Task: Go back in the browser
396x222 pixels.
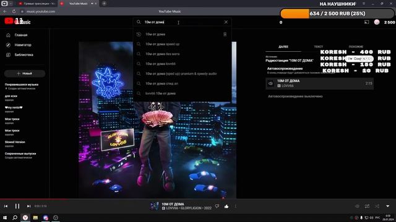Action: coord(5,11)
